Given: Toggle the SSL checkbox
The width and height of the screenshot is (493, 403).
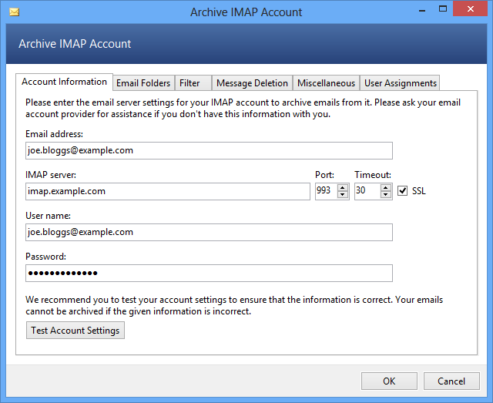Looking at the screenshot, I should click(402, 191).
